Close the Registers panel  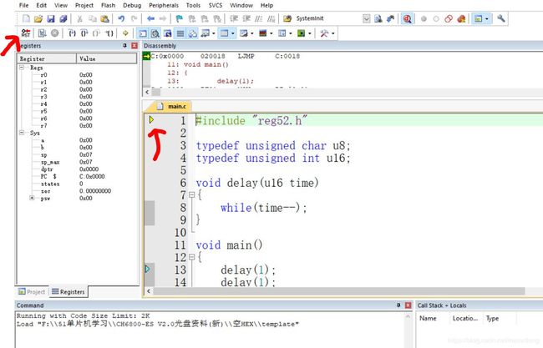point(134,46)
